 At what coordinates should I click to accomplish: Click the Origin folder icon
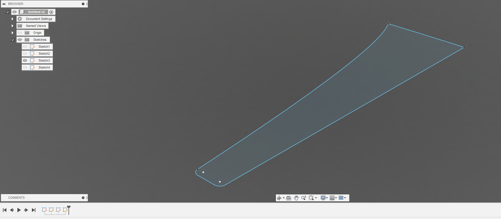tap(27, 33)
